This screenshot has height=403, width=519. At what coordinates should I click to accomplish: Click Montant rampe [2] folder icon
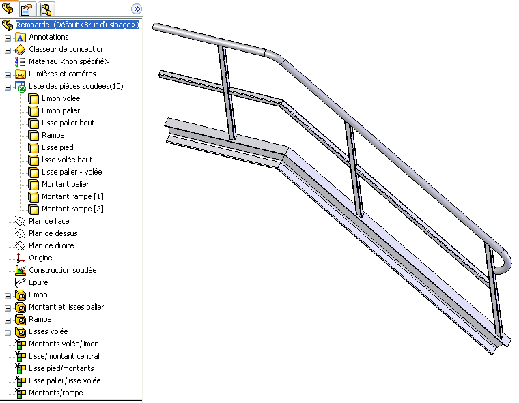pos(33,209)
